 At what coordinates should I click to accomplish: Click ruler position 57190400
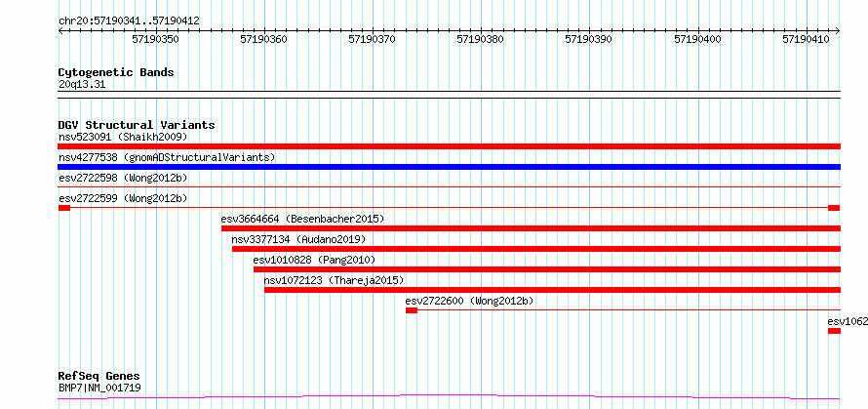point(698,39)
